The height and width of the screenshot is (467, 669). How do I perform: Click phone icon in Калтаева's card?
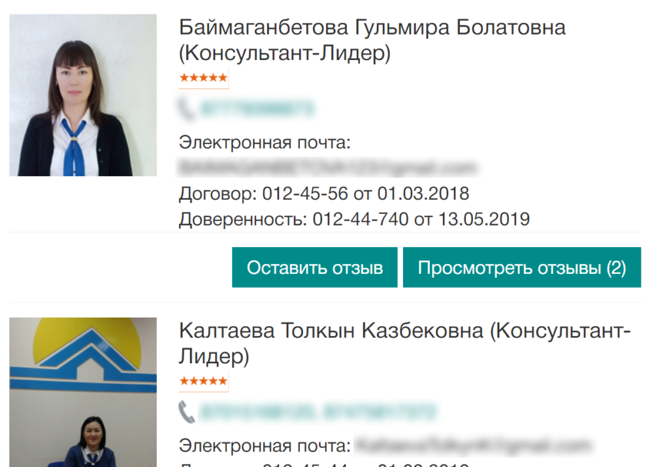[186, 412]
